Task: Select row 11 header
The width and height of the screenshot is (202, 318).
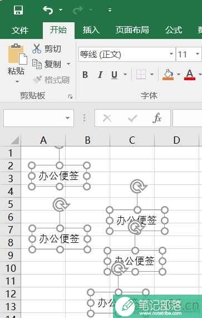Action: (11, 281)
